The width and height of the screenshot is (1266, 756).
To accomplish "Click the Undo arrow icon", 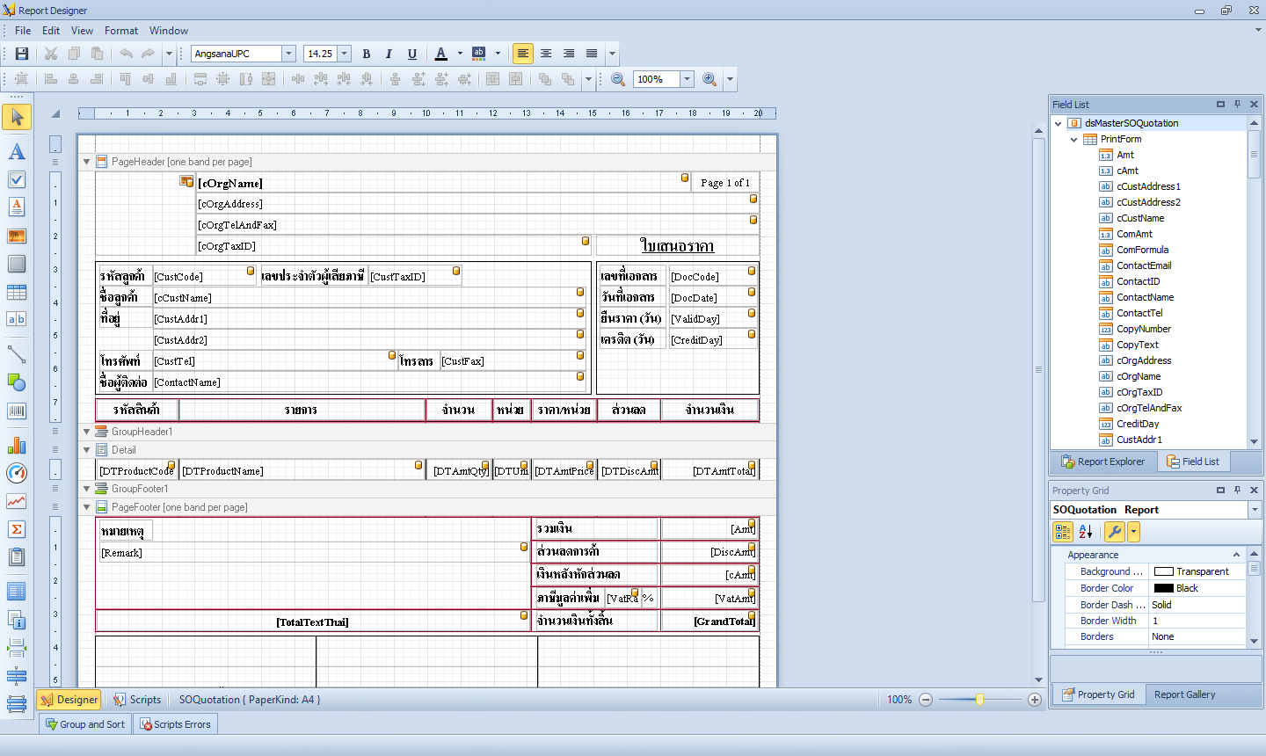I will (x=126, y=54).
